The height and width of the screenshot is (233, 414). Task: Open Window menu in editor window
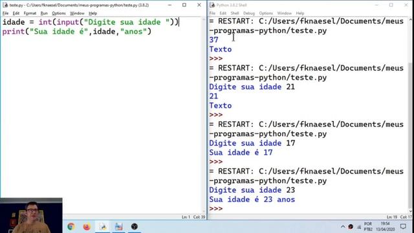(x=77, y=13)
